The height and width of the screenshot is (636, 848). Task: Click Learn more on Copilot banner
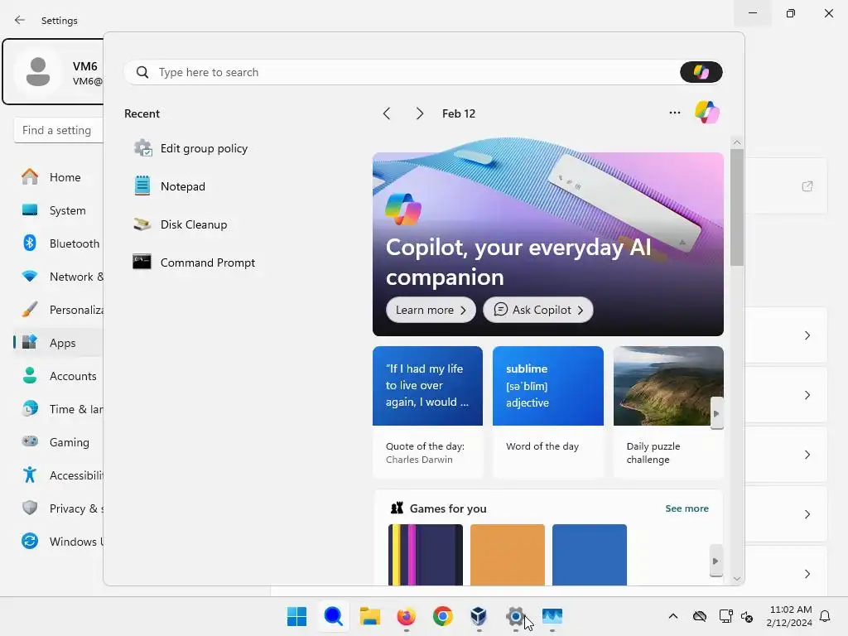coord(431,310)
